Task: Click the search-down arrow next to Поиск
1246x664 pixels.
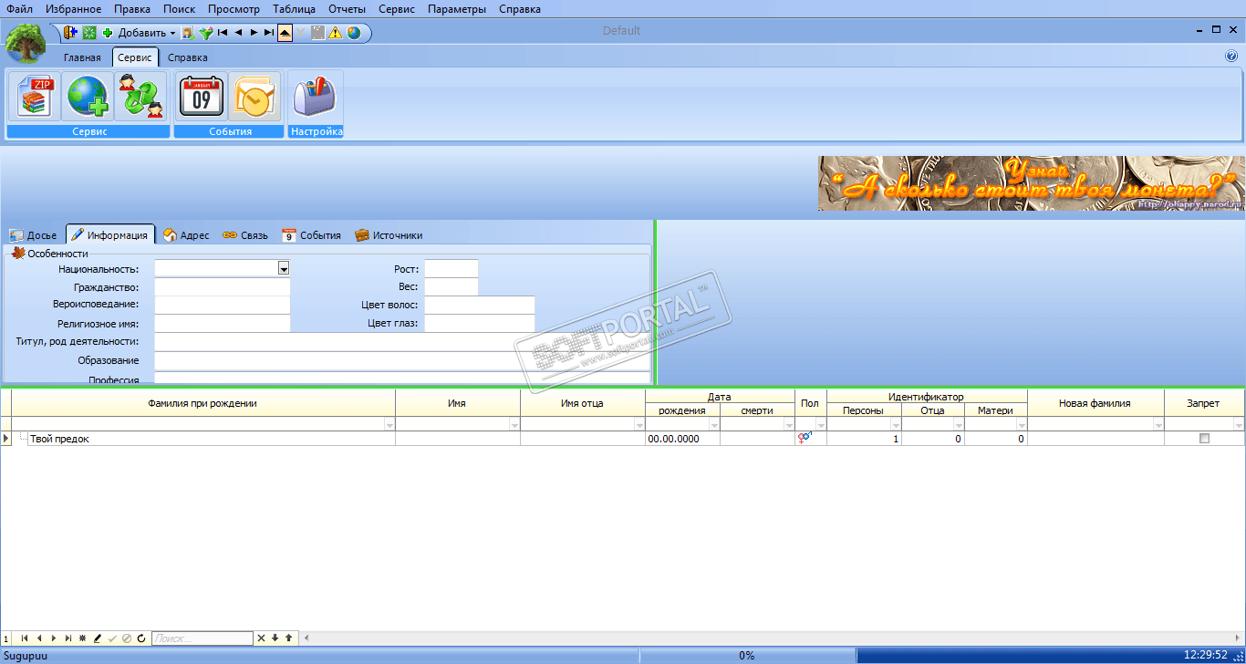Action: tap(275, 638)
